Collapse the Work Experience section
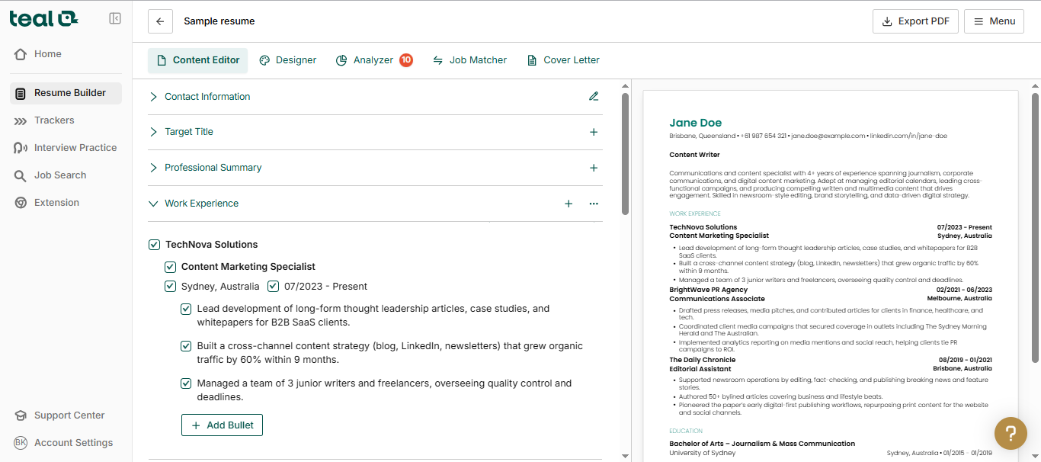The width and height of the screenshot is (1041, 462). [x=154, y=204]
